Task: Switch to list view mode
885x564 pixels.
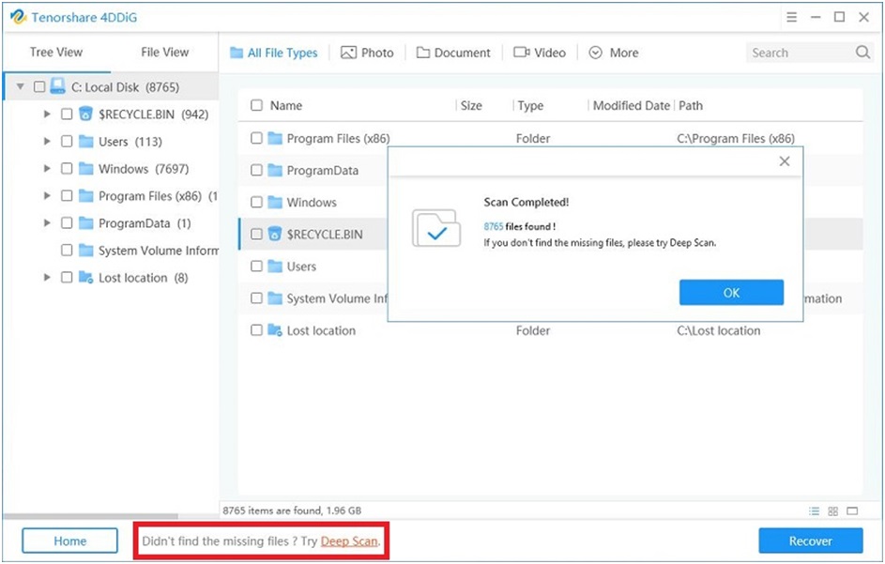Action: [813, 511]
